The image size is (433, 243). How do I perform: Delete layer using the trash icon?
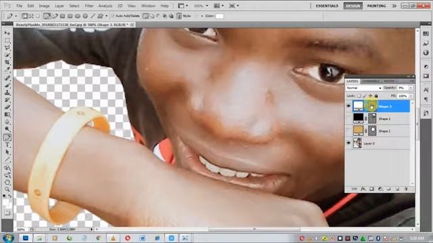pyautogui.click(x=406, y=189)
